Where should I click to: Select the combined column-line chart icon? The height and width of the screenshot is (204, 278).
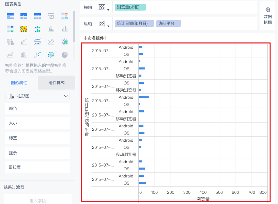tap(24, 55)
